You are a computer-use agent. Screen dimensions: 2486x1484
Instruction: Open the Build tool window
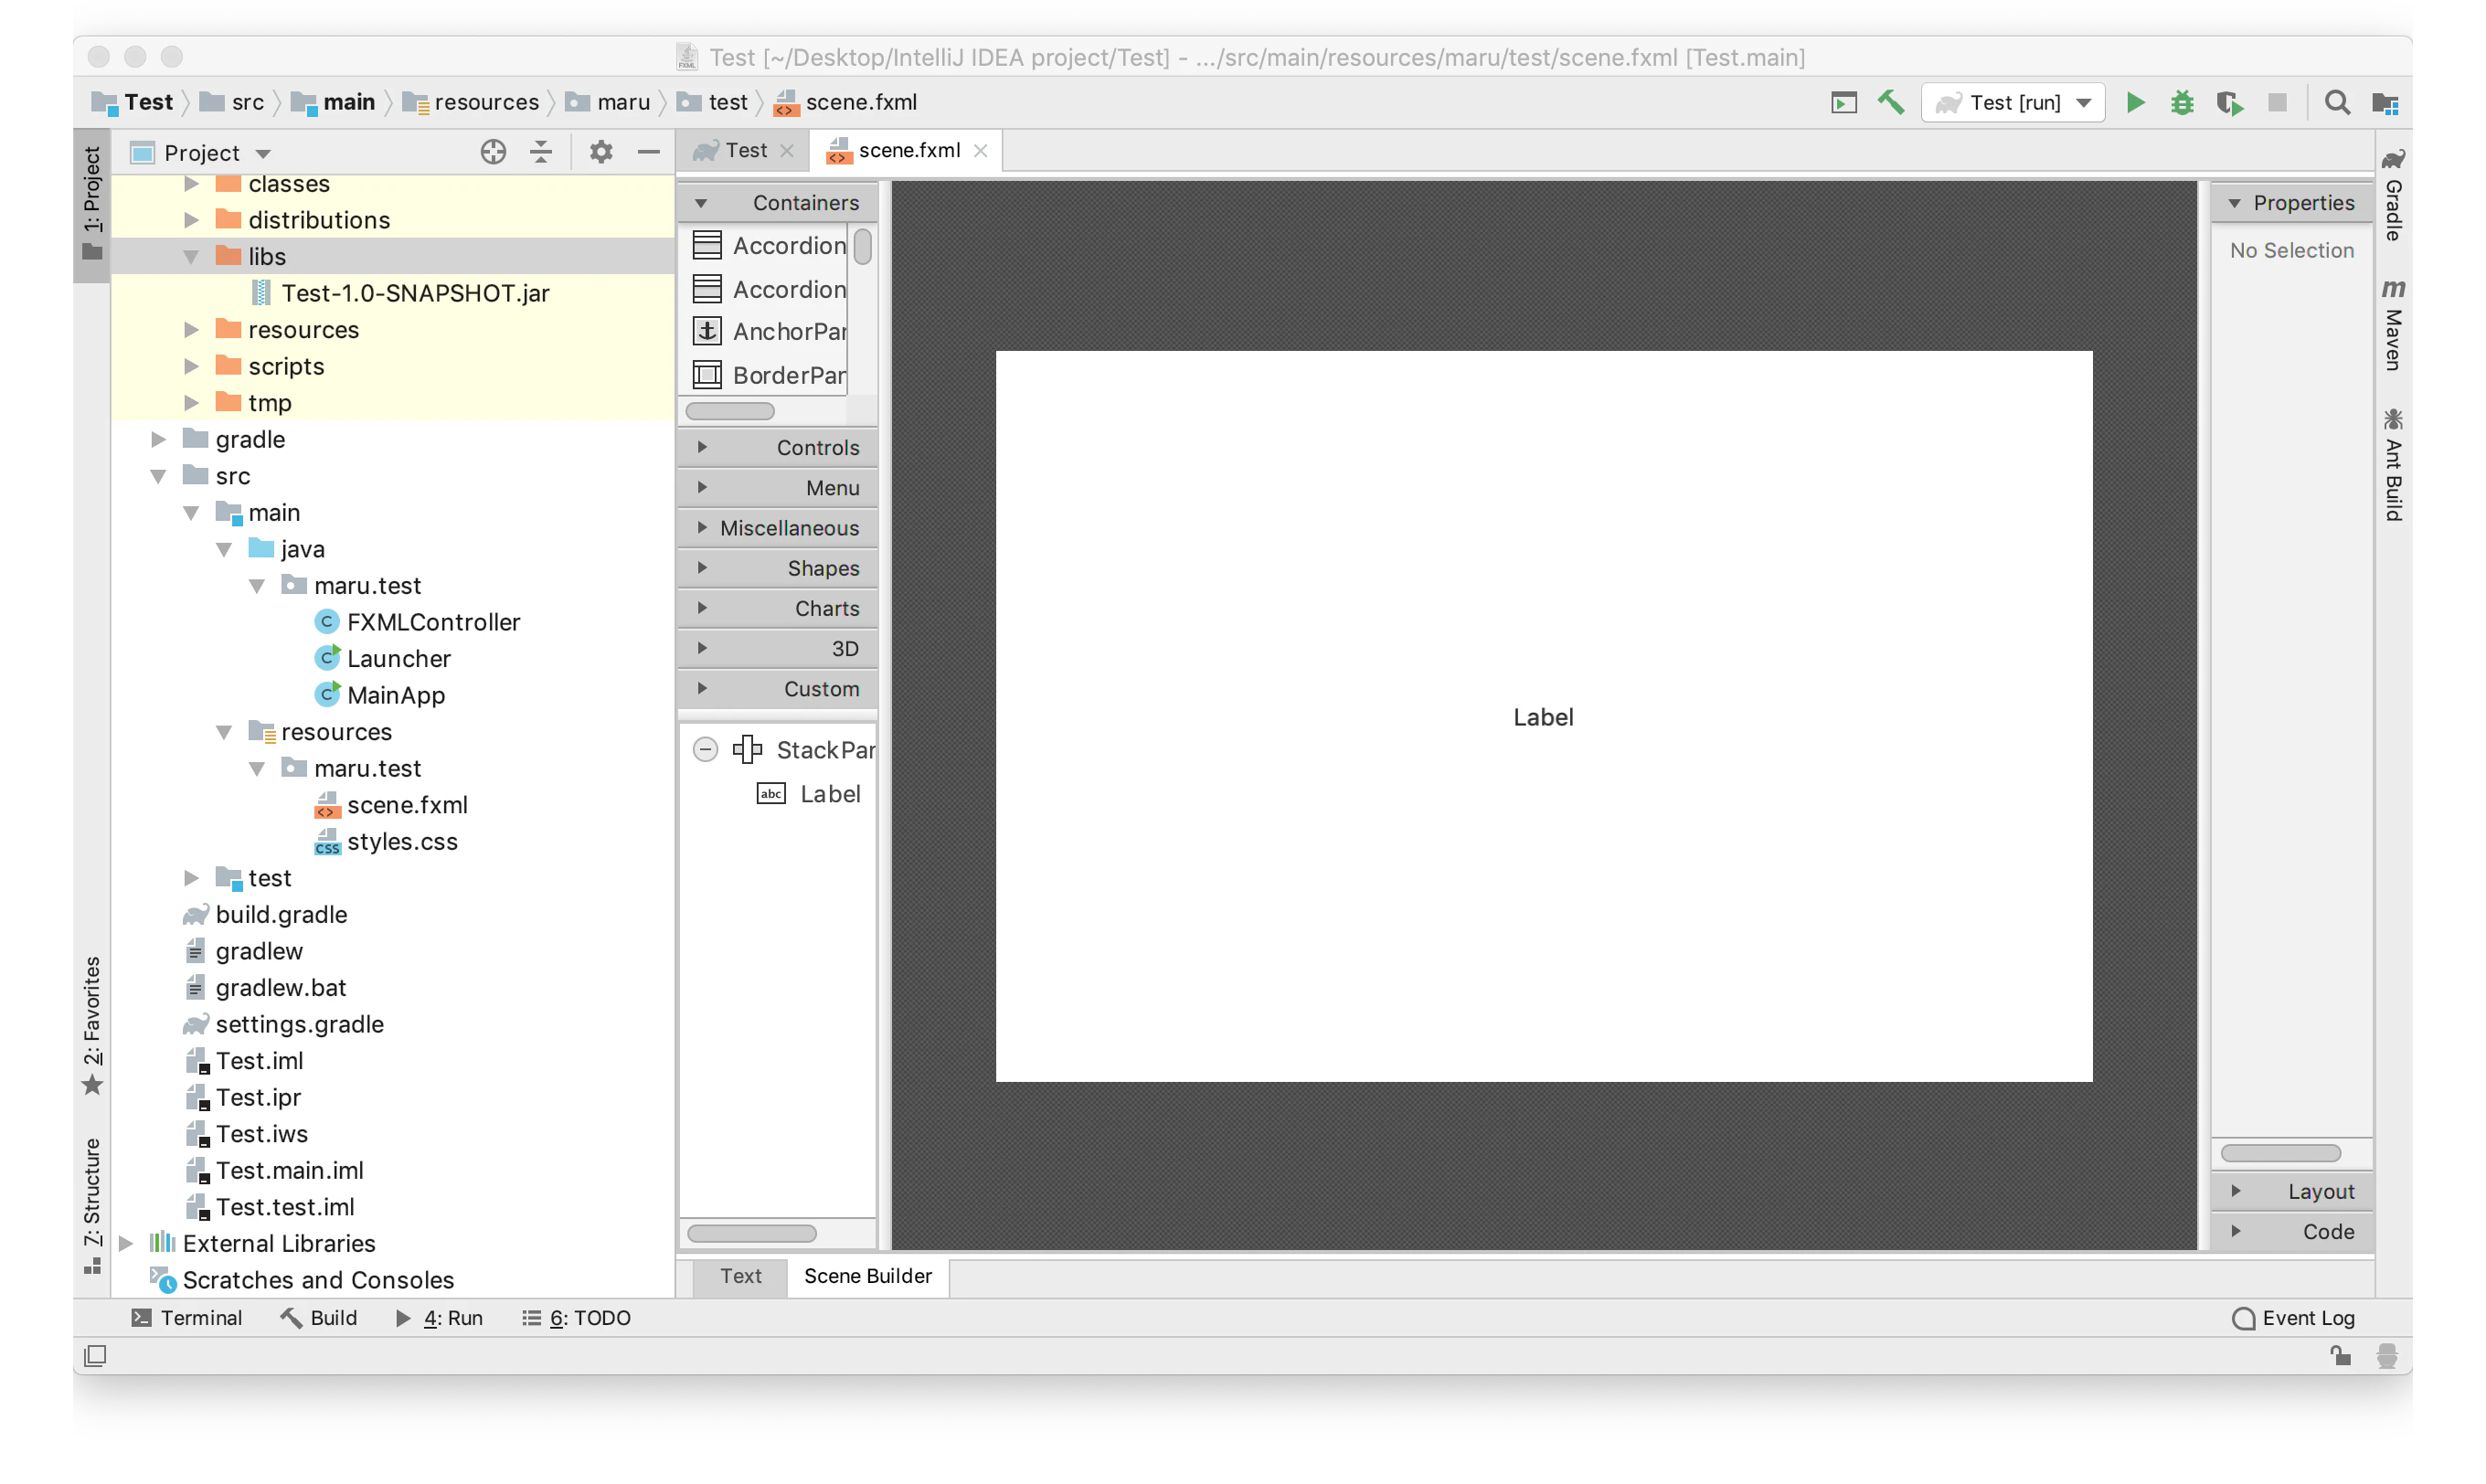[x=319, y=1318]
